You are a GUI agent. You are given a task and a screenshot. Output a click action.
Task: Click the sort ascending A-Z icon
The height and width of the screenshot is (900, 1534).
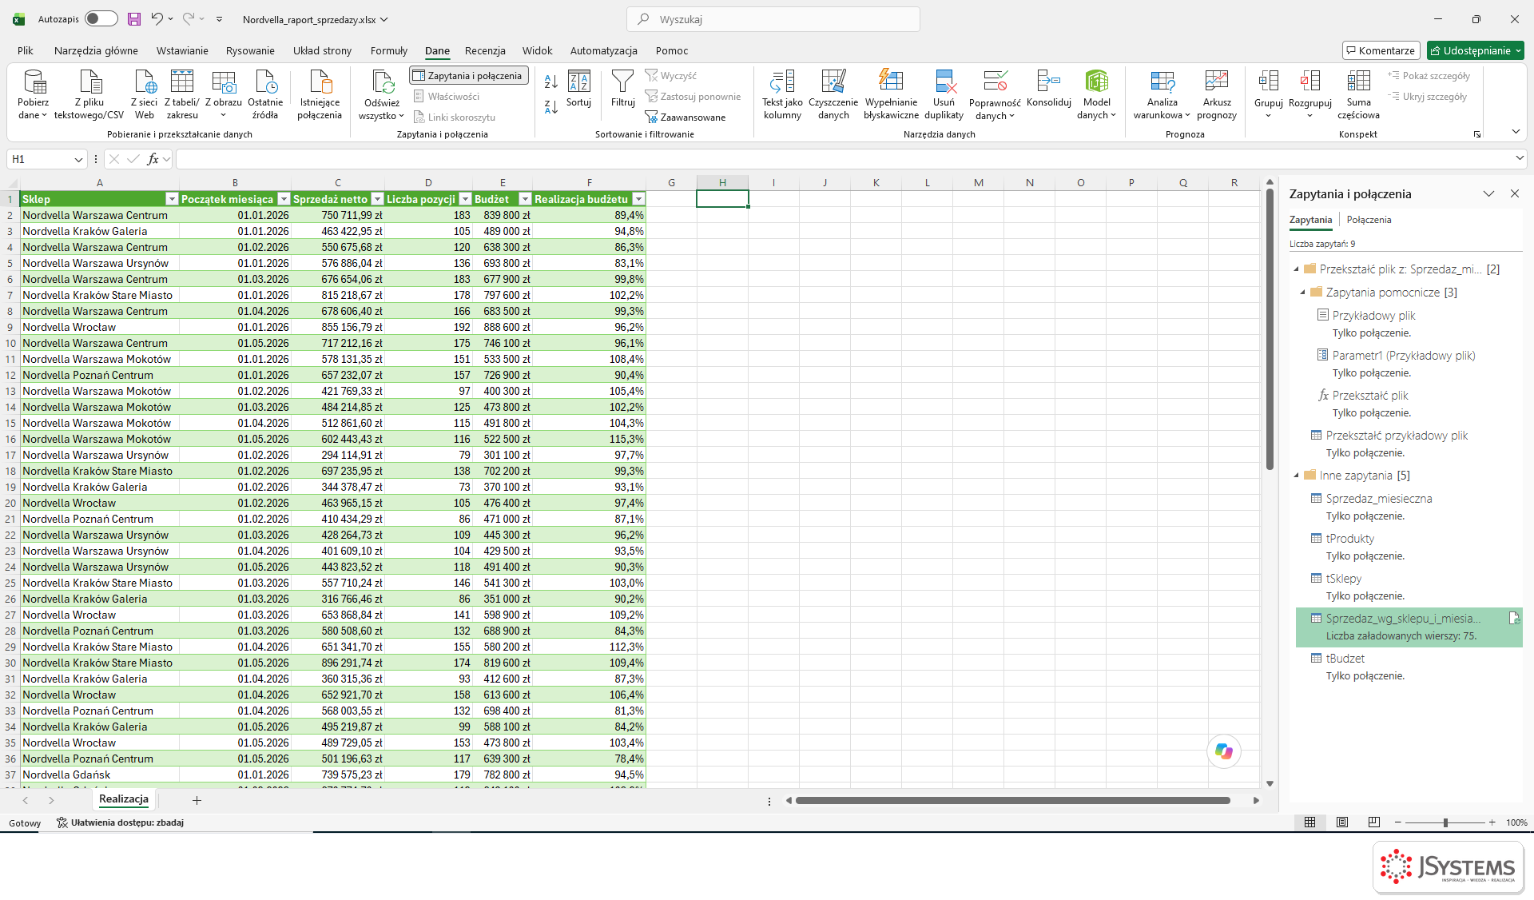(x=551, y=82)
